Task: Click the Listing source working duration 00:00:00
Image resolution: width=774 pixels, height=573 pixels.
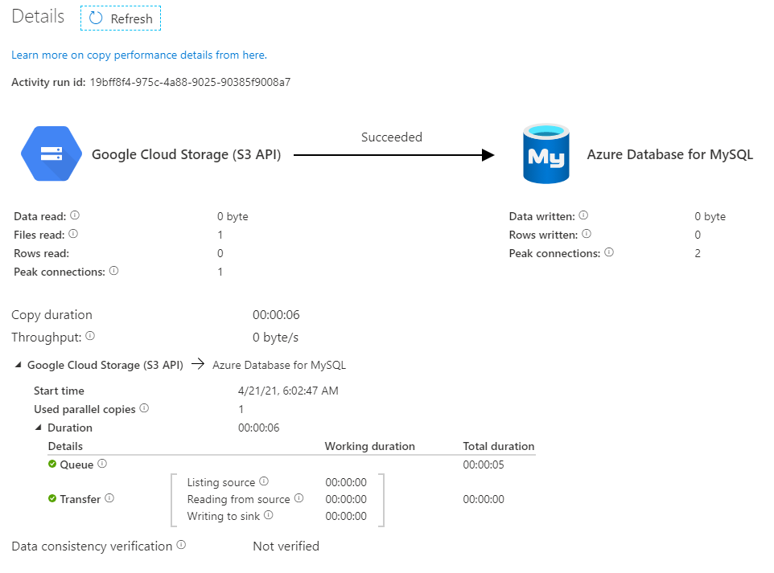Action: click(x=346, y=482)
